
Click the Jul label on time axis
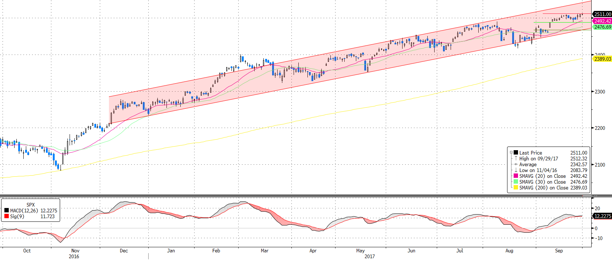pyautogui.click(x=460, y=251)
